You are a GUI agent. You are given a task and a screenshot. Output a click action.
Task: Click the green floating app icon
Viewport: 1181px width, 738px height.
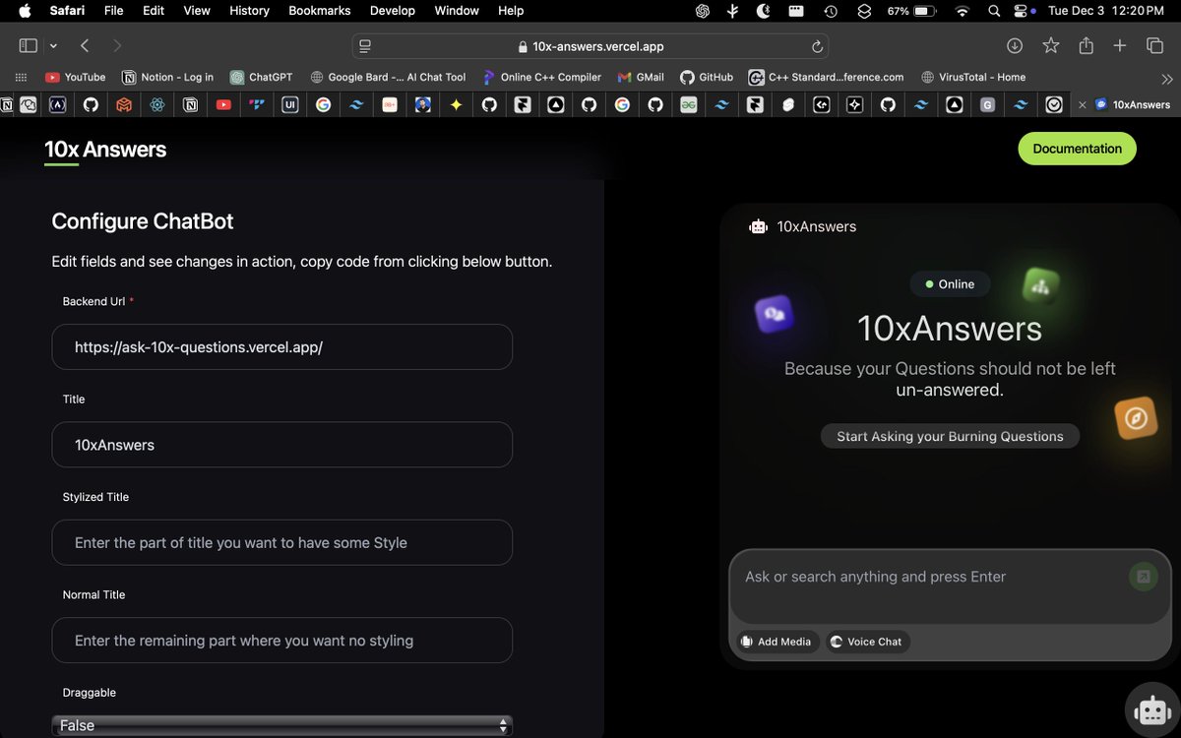1040,286
